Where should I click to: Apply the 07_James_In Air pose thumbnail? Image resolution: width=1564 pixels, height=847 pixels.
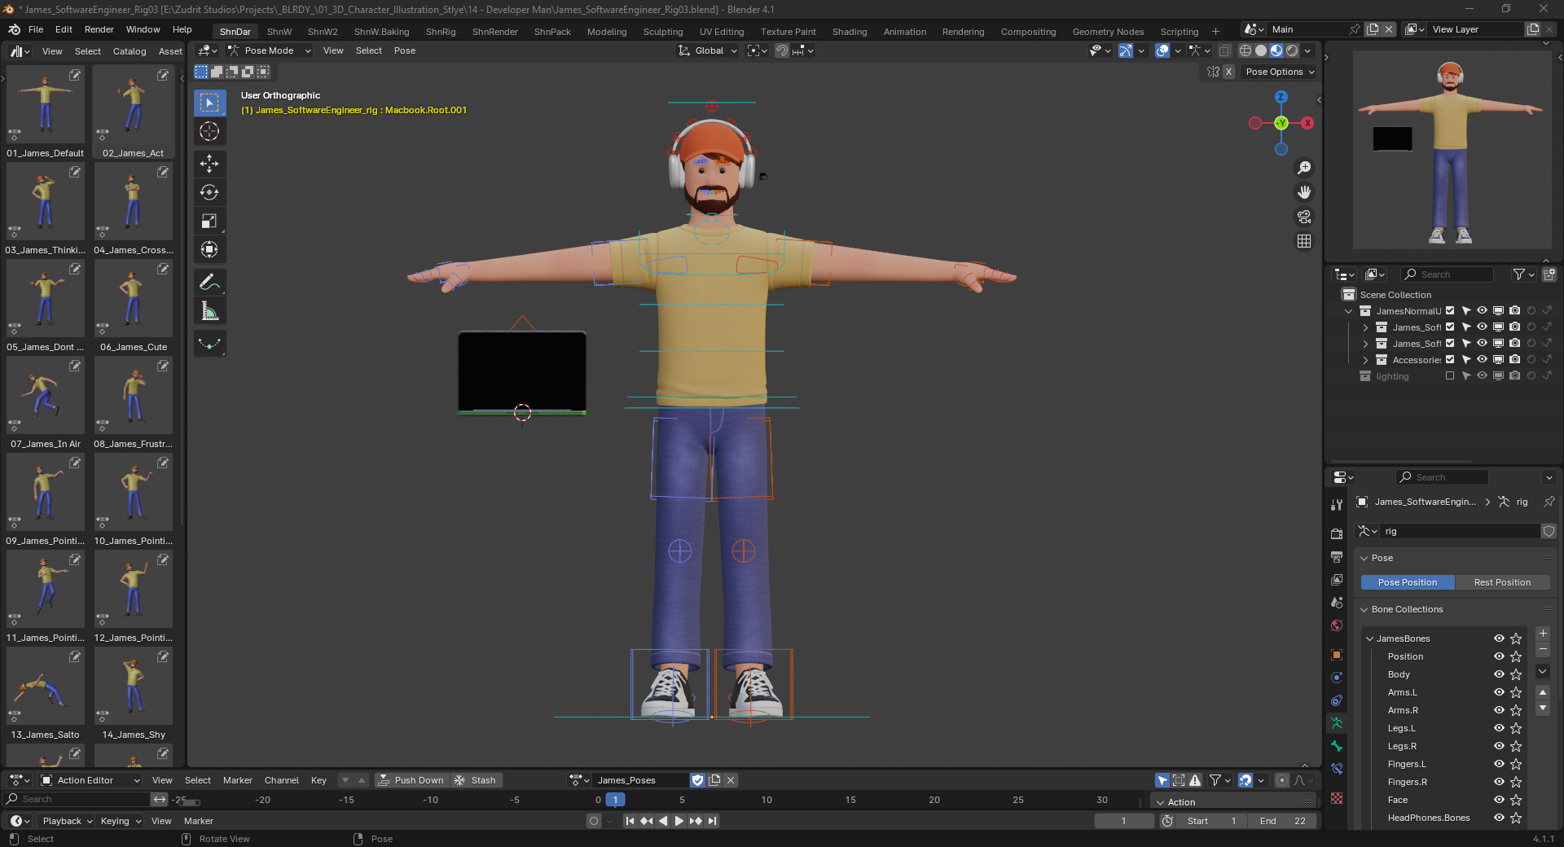[x=46, y=397]
